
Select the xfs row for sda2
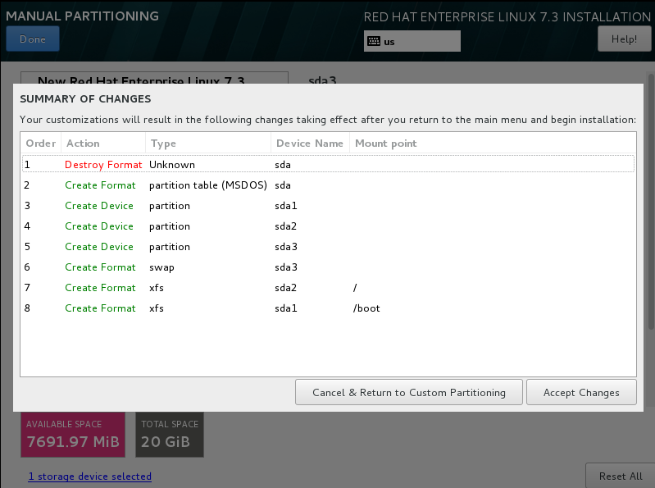328,287
